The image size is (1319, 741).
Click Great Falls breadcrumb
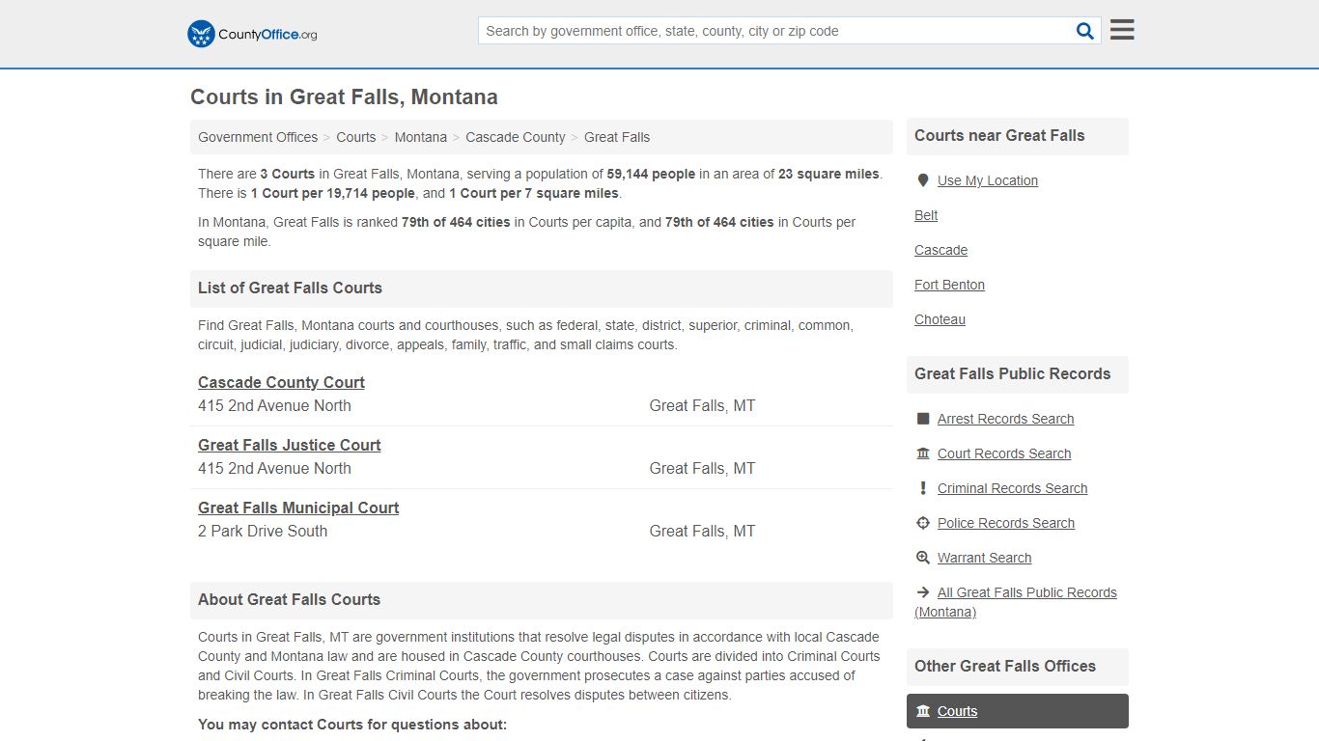point(617,137)
